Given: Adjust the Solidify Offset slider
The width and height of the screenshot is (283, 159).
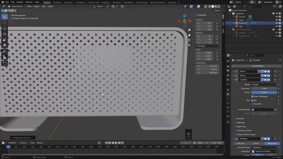Looking at the screenshot, I should 264,92.
